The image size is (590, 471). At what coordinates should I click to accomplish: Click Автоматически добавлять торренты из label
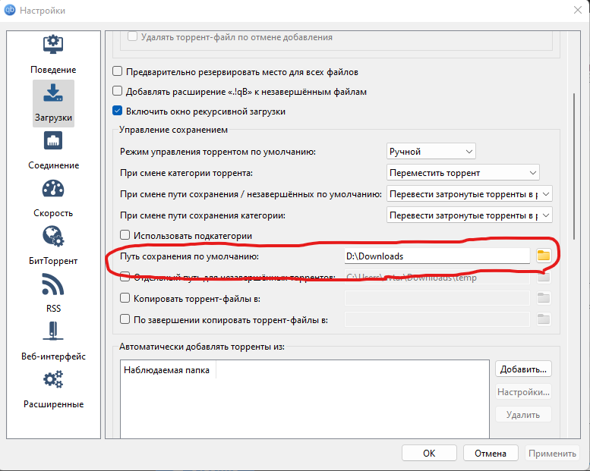(x=202, y=346)
